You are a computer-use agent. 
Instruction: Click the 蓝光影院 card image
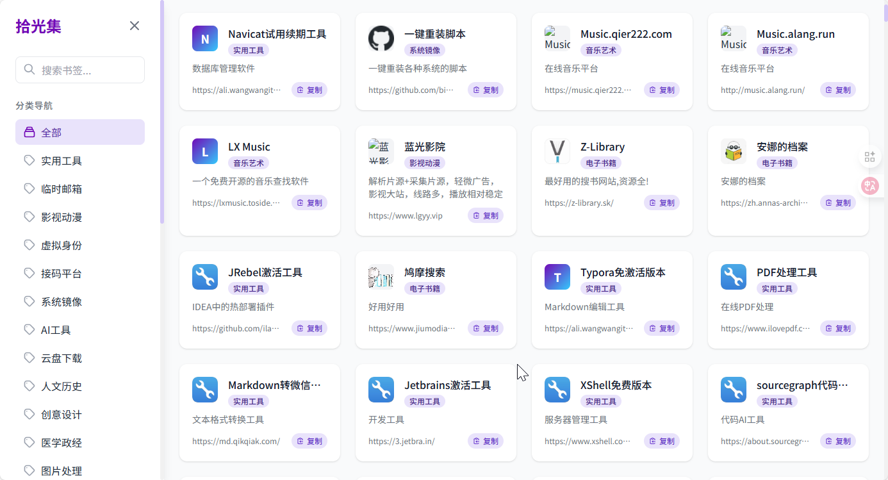tap(381, 151)
